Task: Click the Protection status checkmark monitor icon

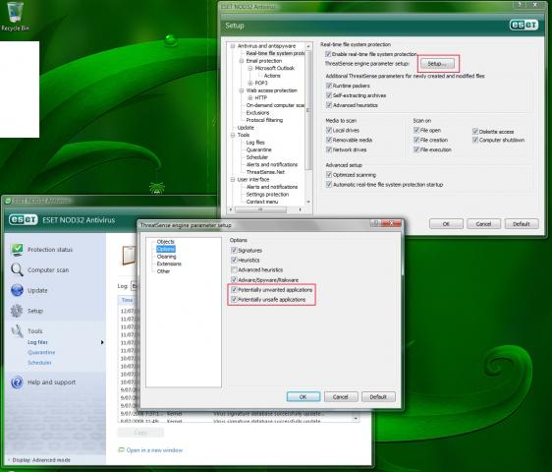Action: (x=17, y=249)
